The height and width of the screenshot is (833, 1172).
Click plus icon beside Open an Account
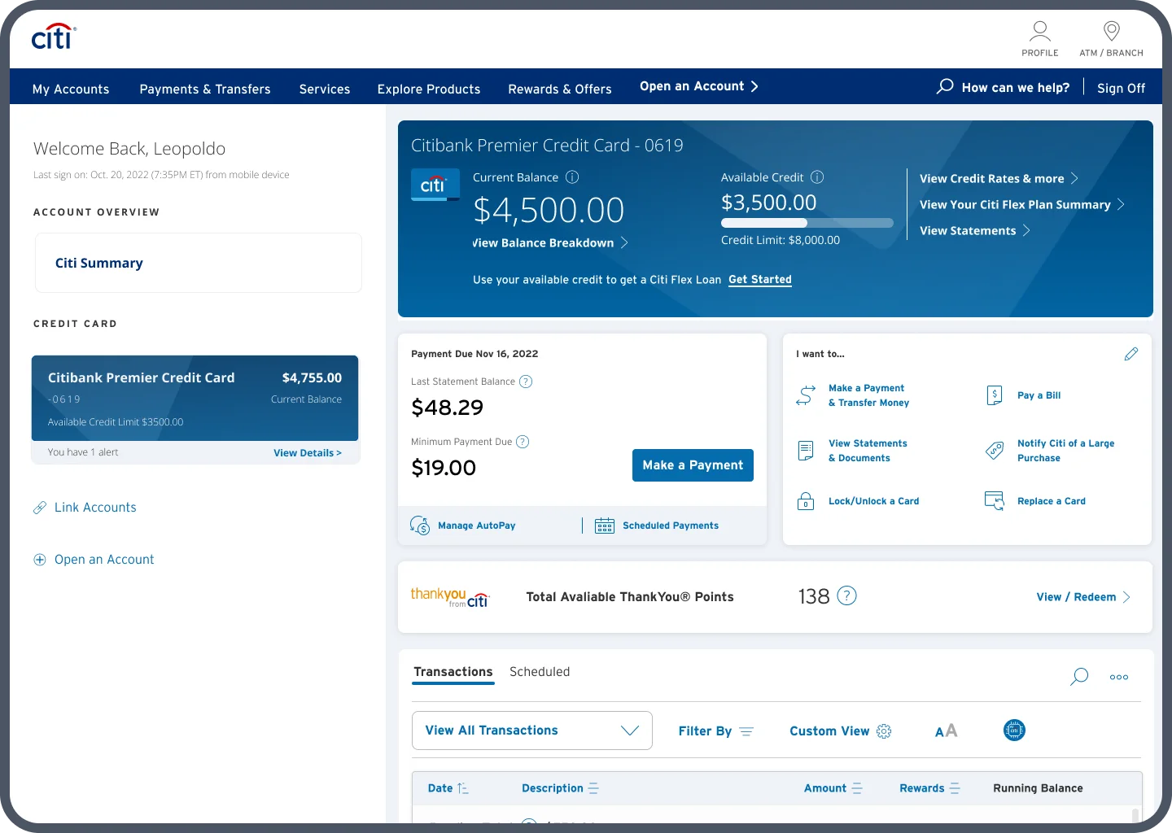click(40, 560)
